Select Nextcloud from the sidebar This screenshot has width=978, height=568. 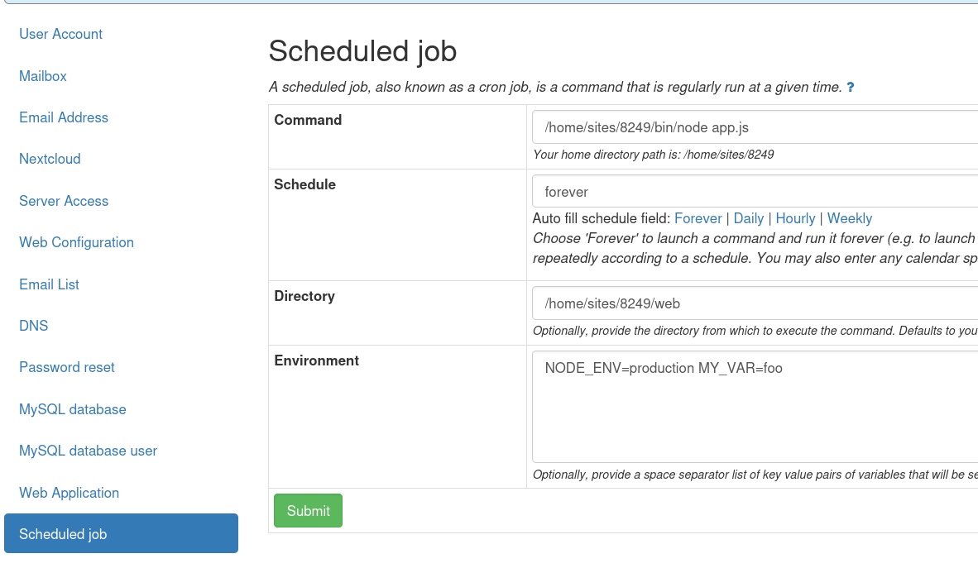tap(50, 159)
